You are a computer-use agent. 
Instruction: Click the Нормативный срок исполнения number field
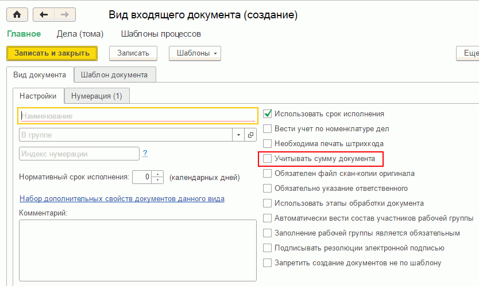click(142, 177)
